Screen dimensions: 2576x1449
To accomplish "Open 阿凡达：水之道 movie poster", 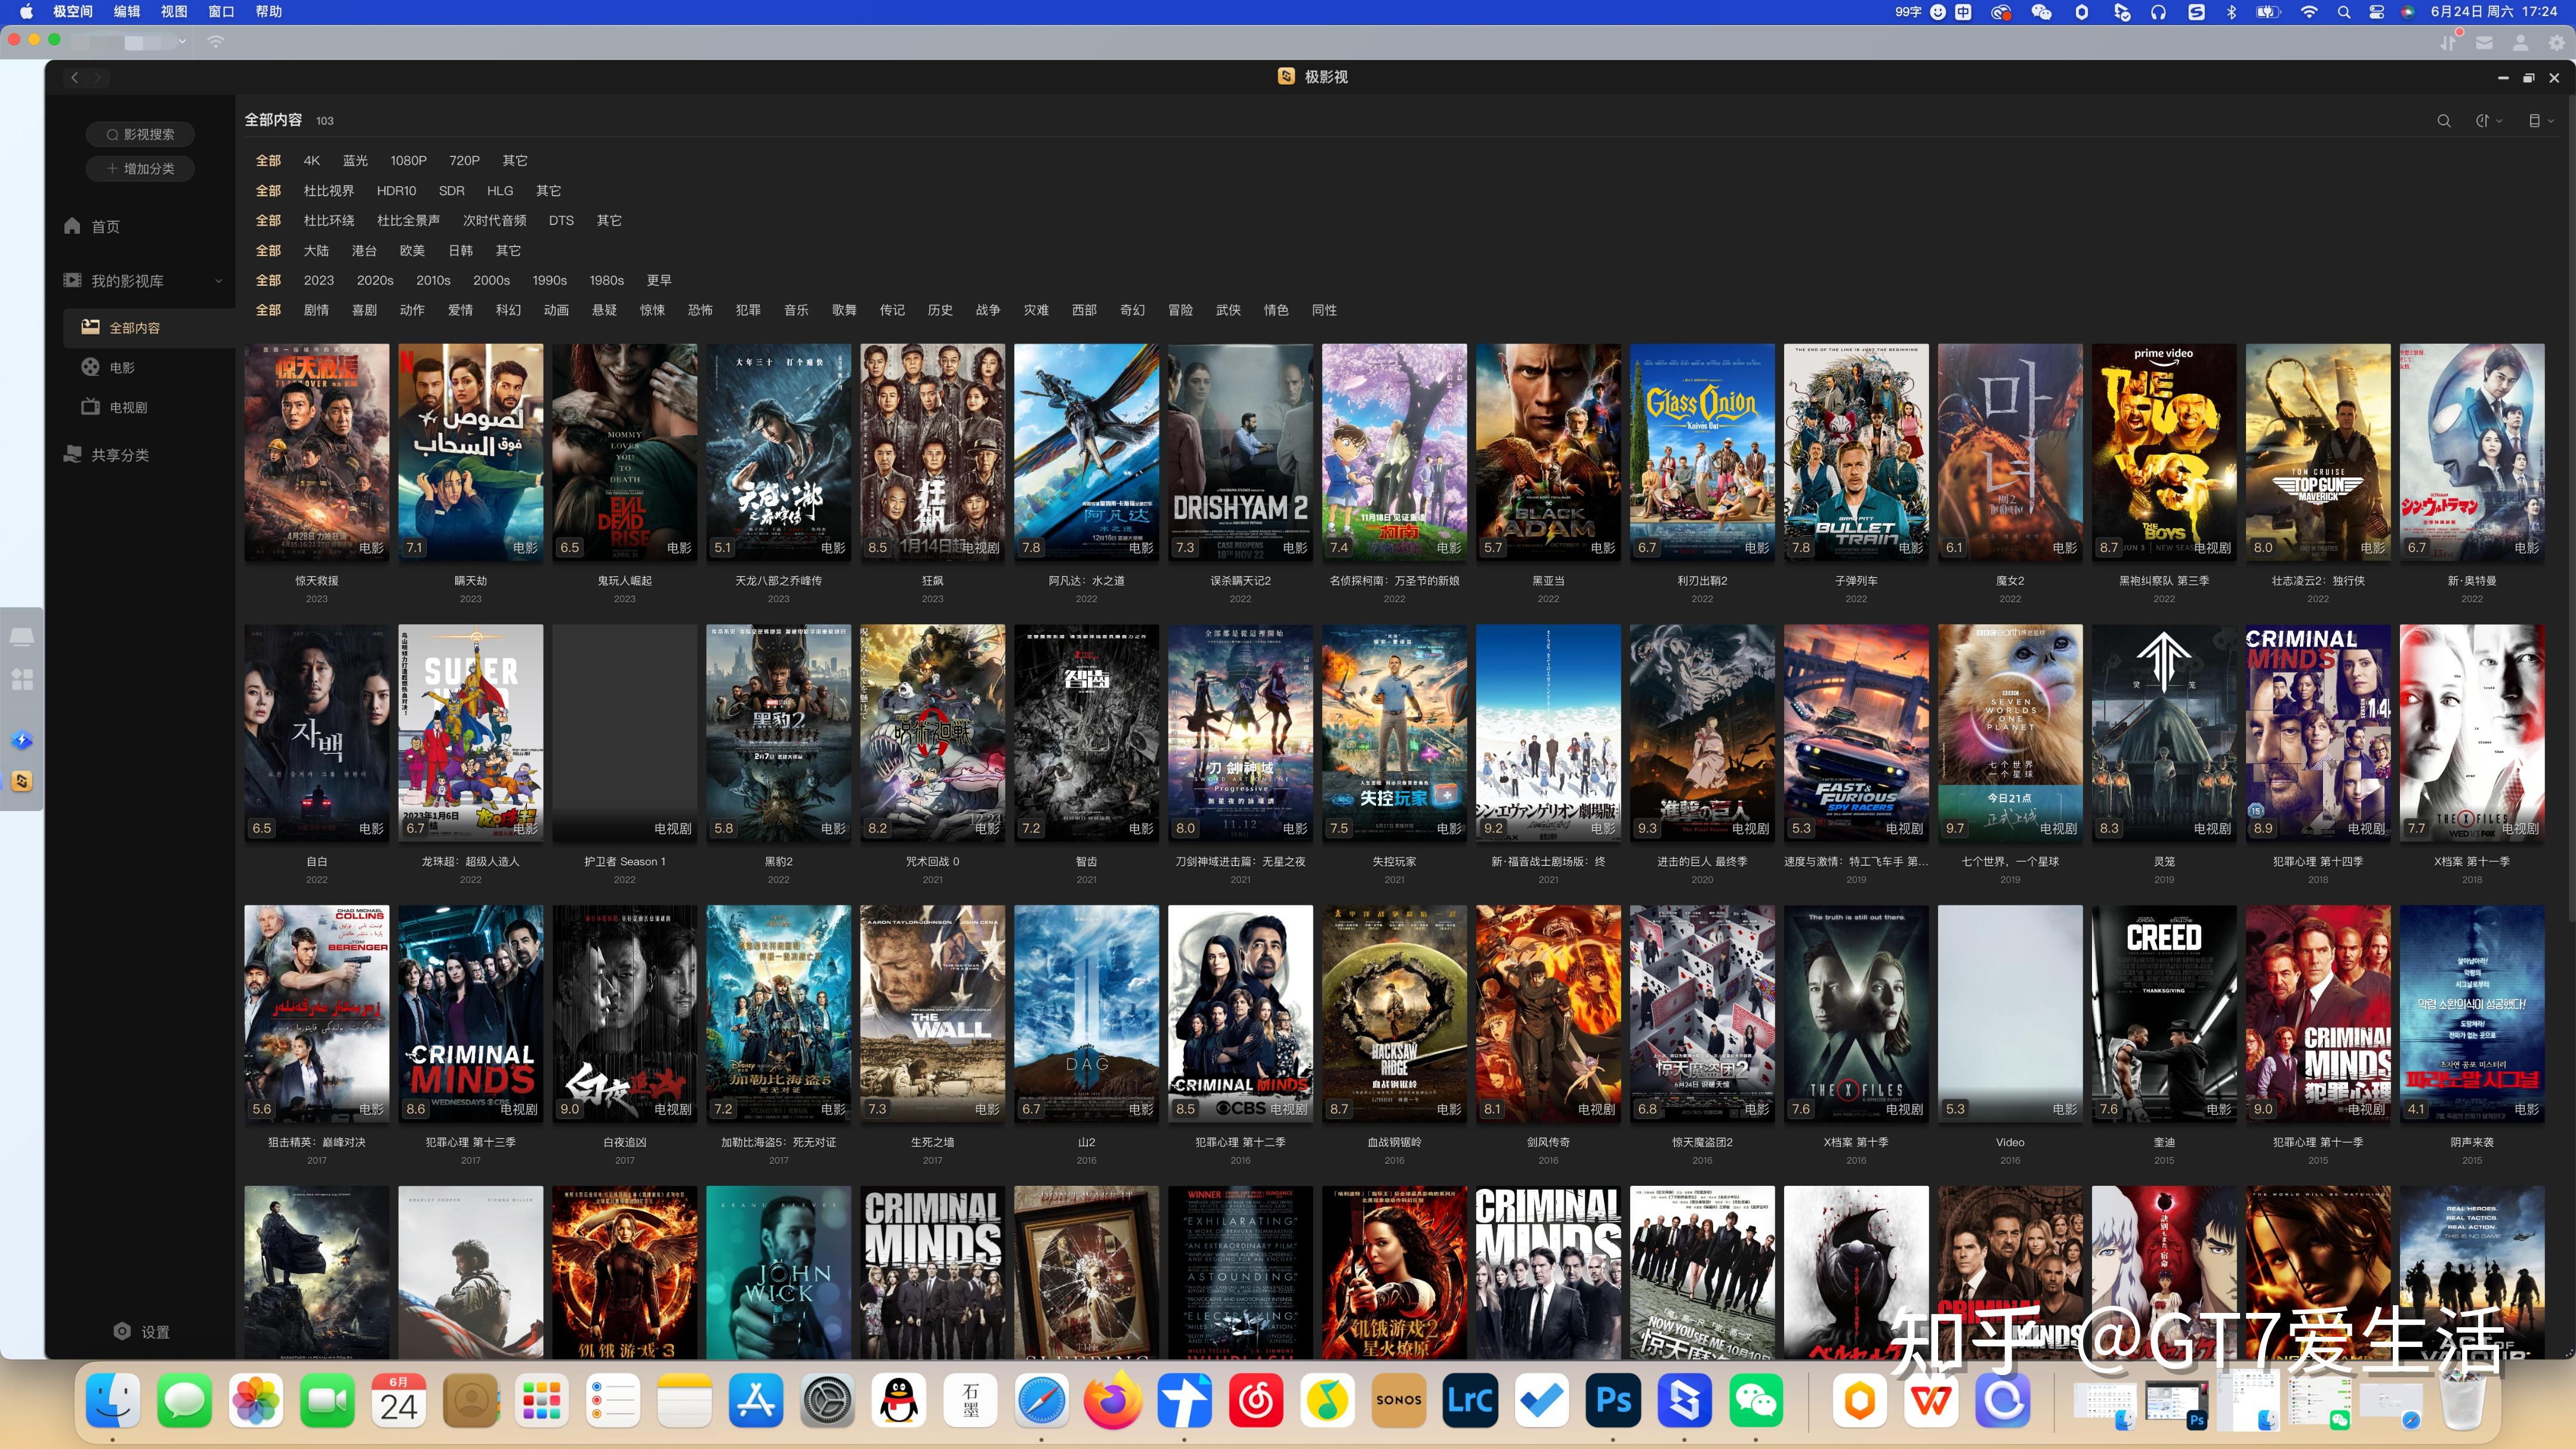I will (1086, 452).
